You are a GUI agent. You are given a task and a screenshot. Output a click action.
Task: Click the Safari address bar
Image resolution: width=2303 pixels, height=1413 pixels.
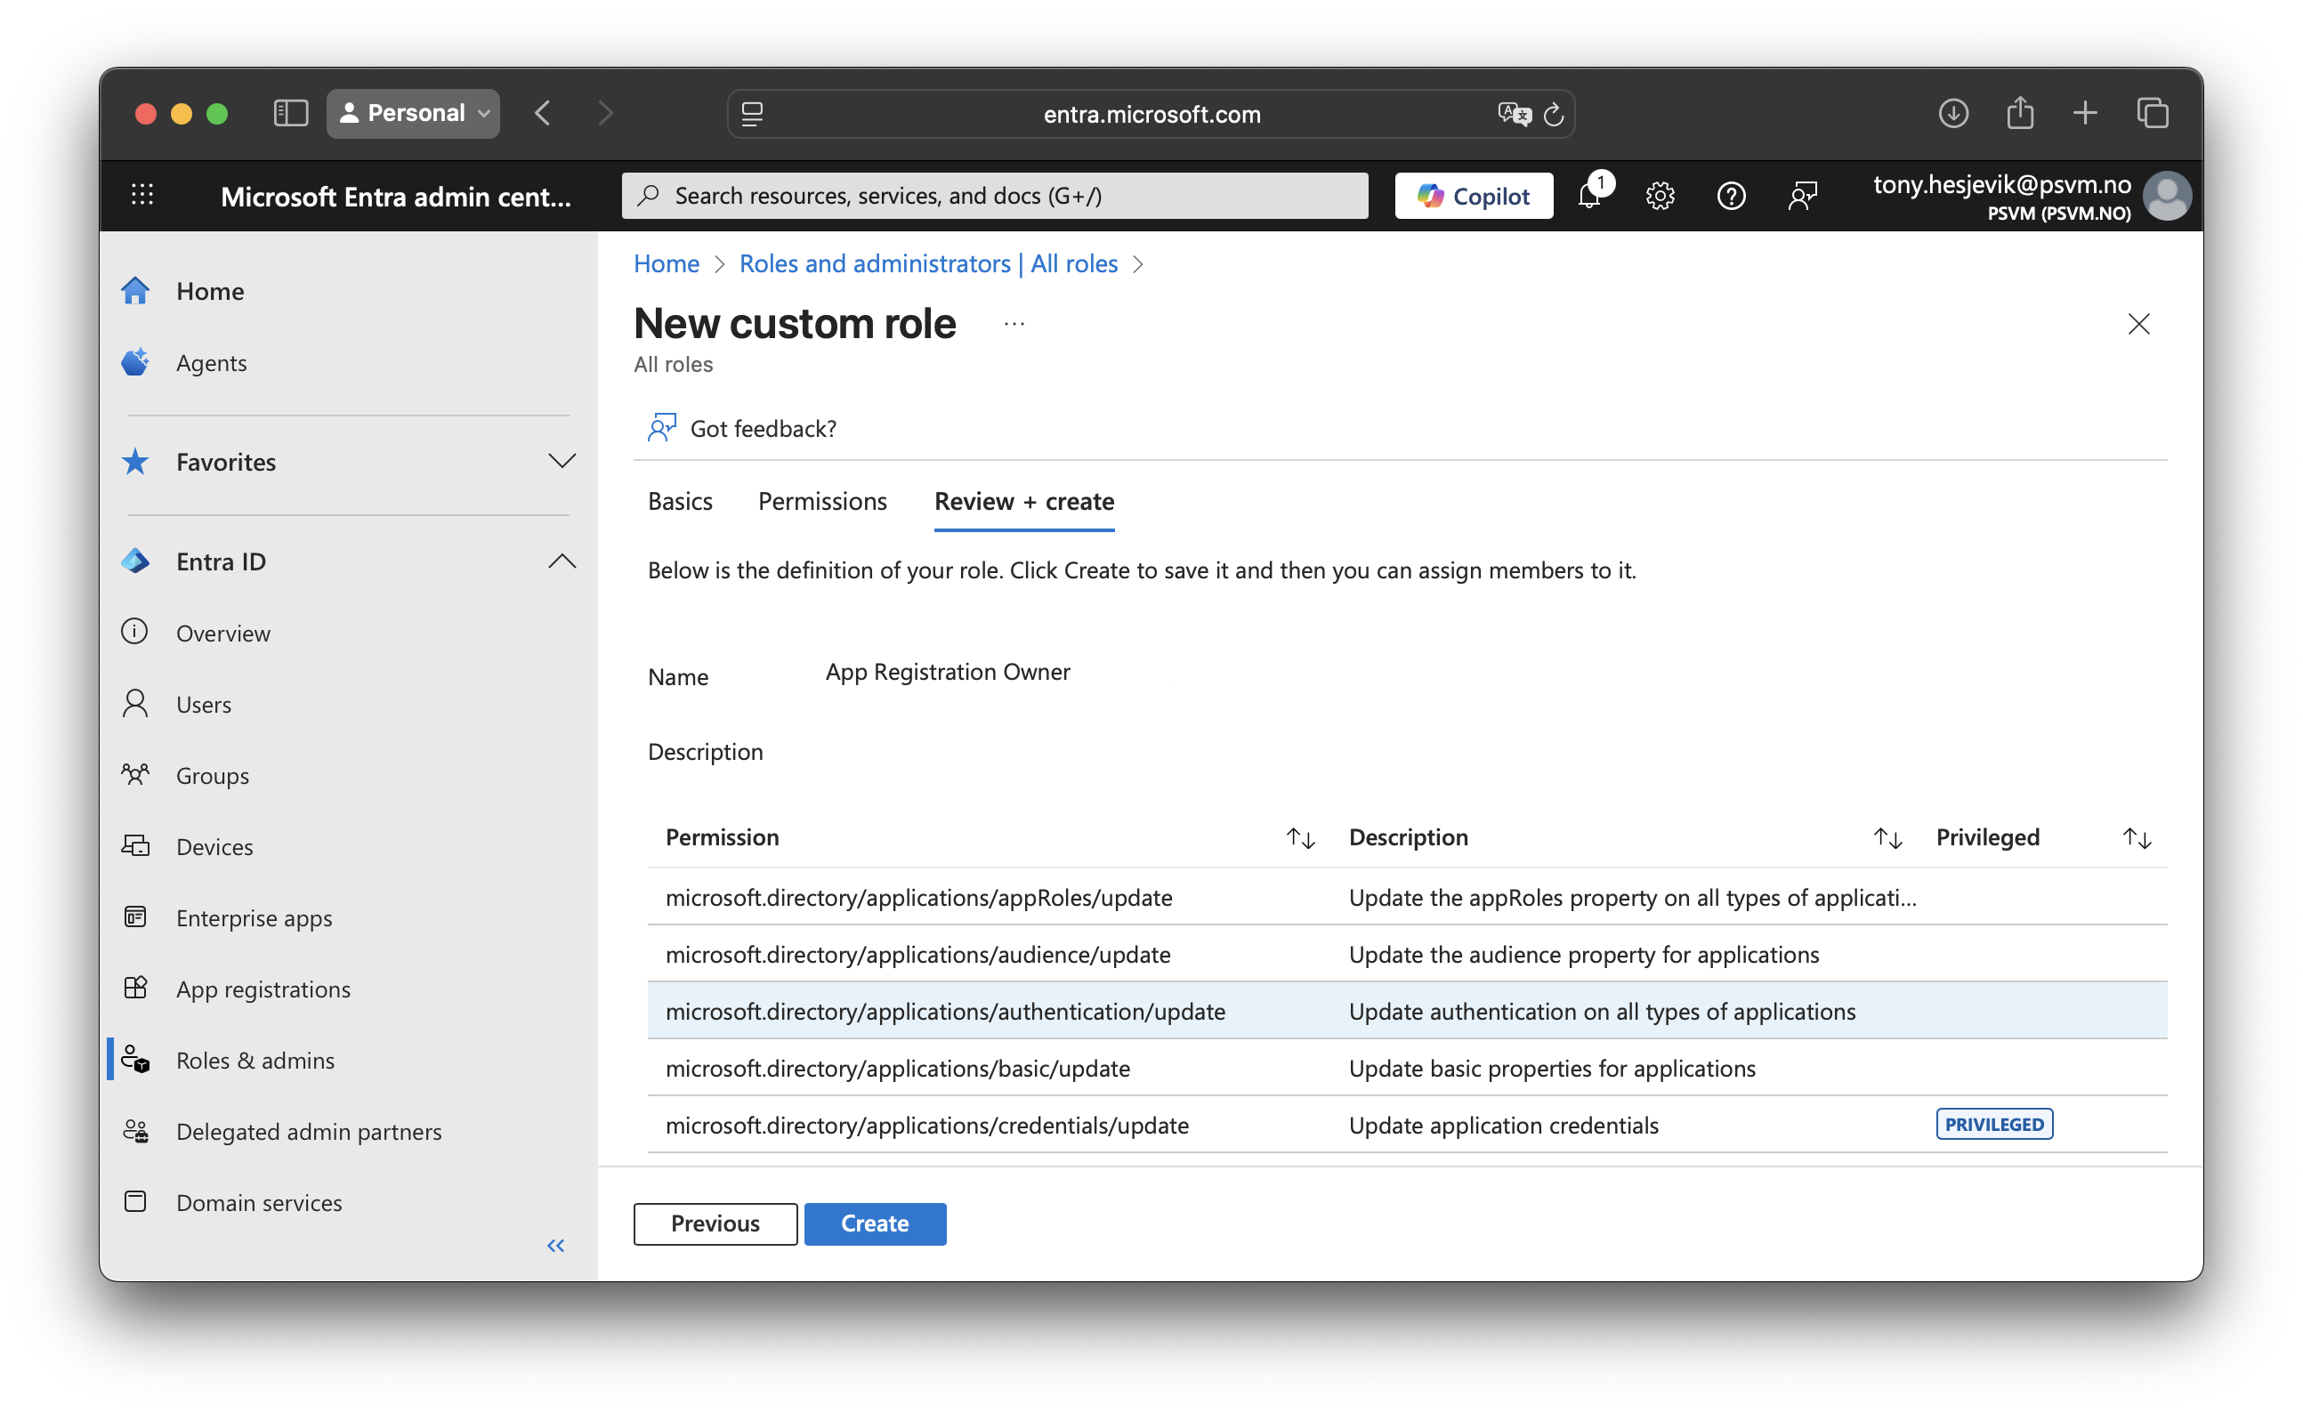[x=1151, y=114]
